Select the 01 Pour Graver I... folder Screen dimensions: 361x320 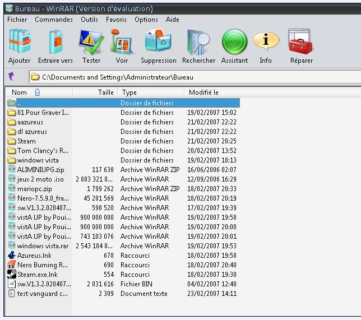[x=43, y=112]
